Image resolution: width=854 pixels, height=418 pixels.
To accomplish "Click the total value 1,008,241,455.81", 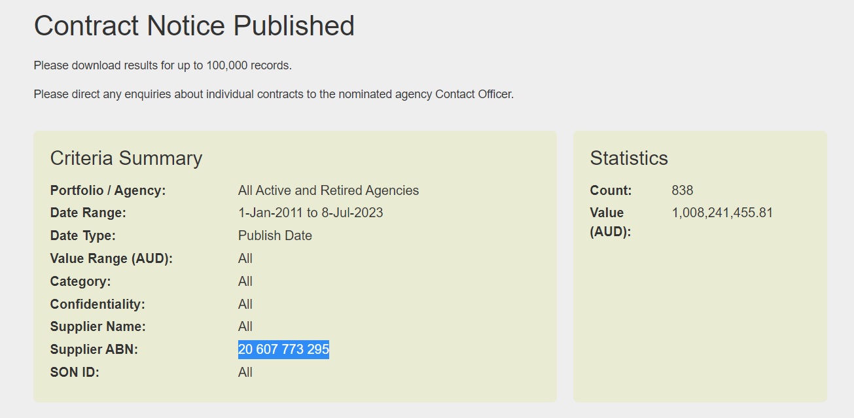I will pyautogui.click(x=722, y=213).
